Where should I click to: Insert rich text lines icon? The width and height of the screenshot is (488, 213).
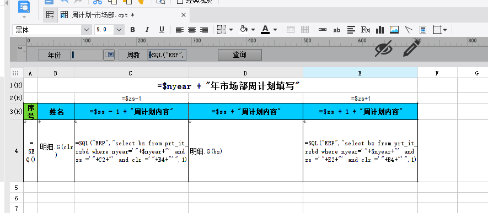351,30
